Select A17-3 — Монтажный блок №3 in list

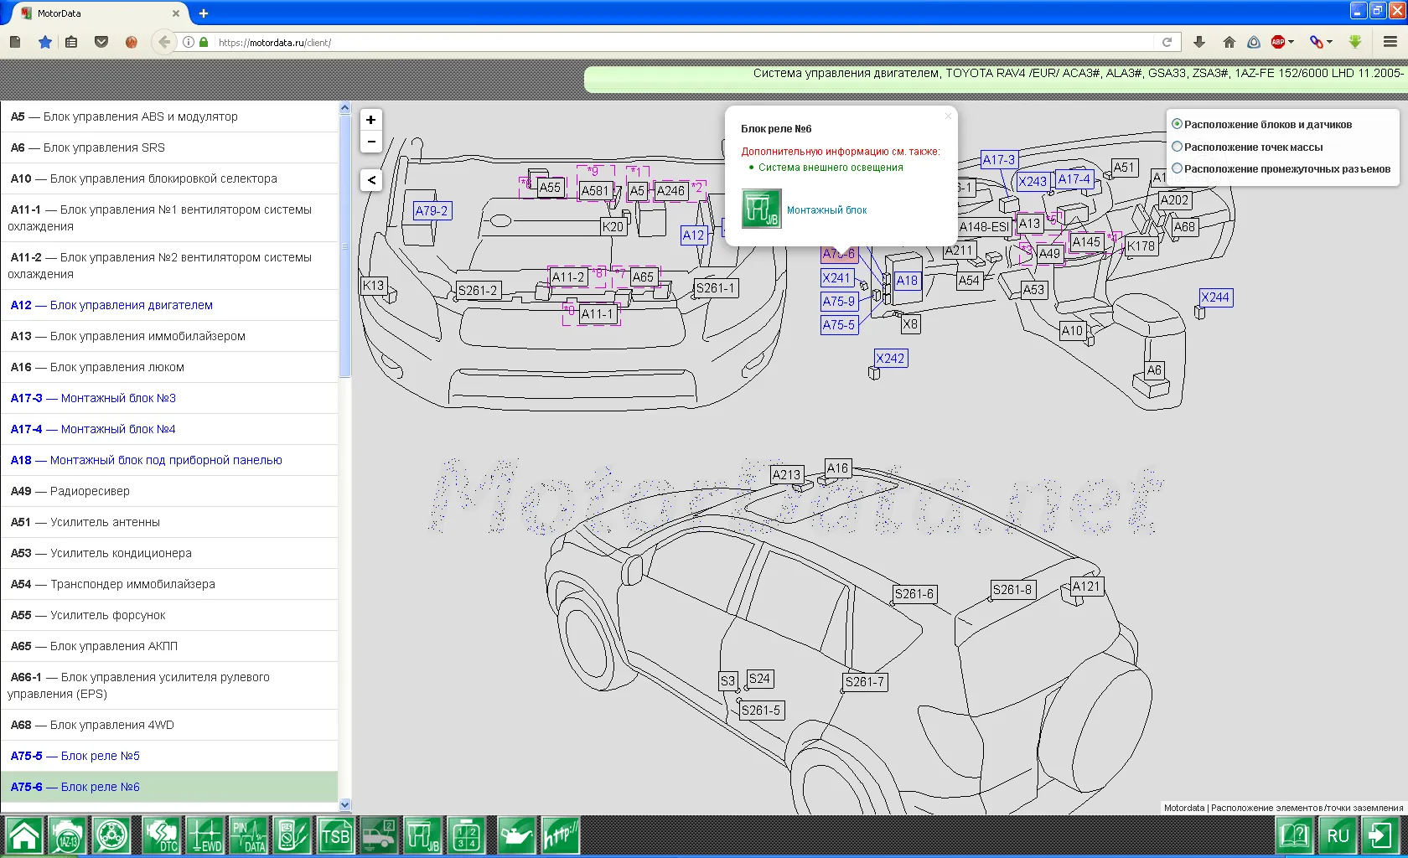[169, 398]
